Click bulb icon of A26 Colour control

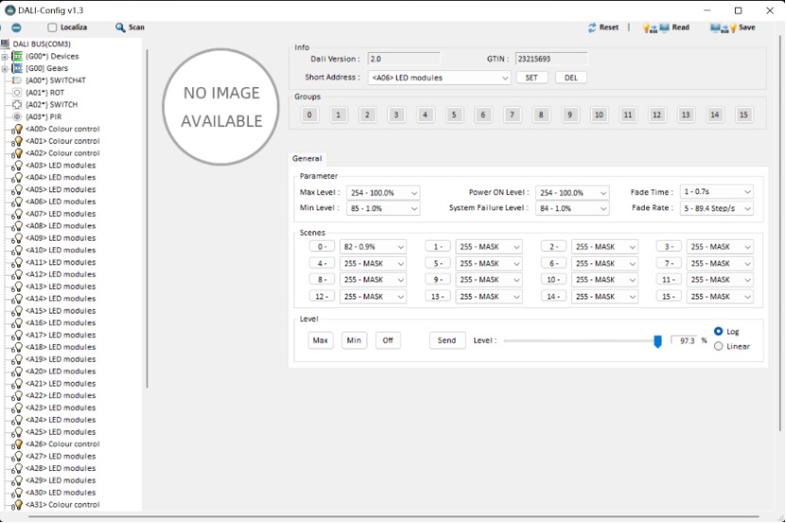(x=18, y=444)
